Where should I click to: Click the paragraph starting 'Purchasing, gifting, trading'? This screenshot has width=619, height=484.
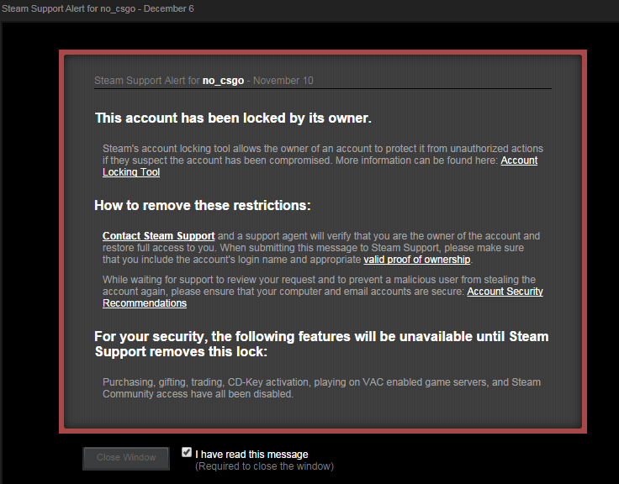pyautogui.click(x=321, y=388)
